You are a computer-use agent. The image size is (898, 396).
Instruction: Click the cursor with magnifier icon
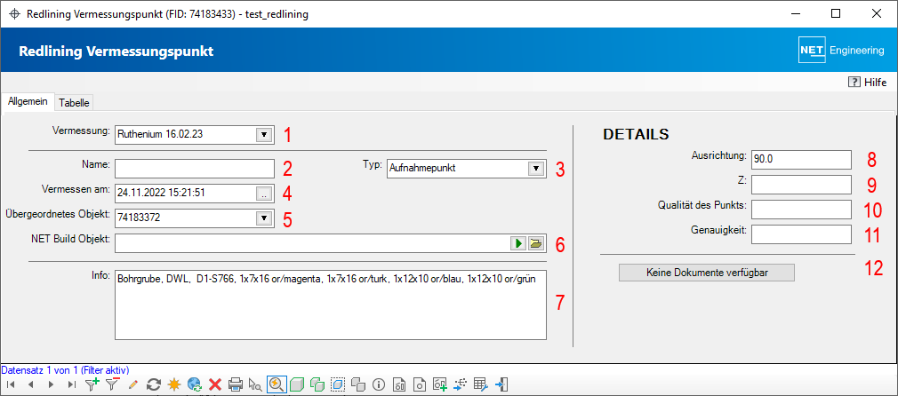pyautogui.click(x=255, y=384)
